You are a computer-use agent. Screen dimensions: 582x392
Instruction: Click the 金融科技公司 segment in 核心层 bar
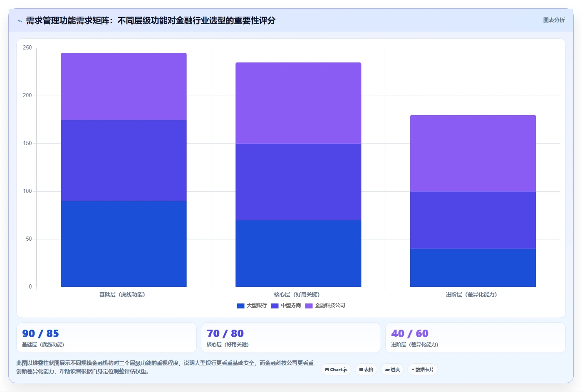pos(298,103)
